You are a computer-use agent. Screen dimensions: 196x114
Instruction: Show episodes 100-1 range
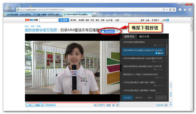[x=150, y=97]
